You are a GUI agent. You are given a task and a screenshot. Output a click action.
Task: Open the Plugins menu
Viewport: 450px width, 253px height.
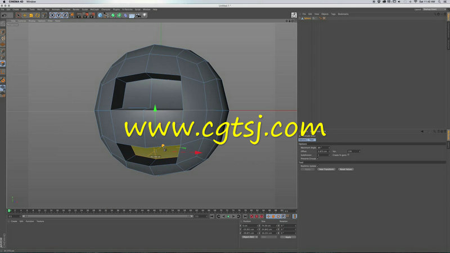point(116,10)
